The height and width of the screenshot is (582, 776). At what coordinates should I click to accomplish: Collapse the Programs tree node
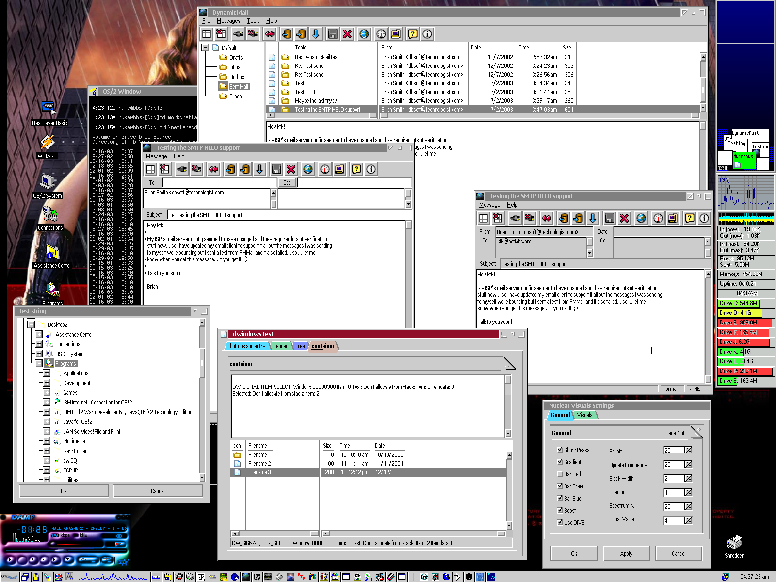pos(39,363)
